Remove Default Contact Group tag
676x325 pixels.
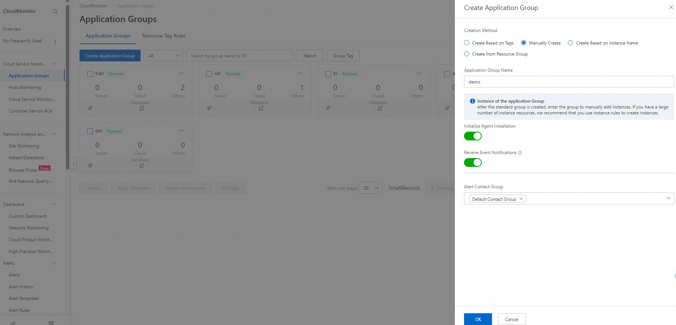(521, 199)
